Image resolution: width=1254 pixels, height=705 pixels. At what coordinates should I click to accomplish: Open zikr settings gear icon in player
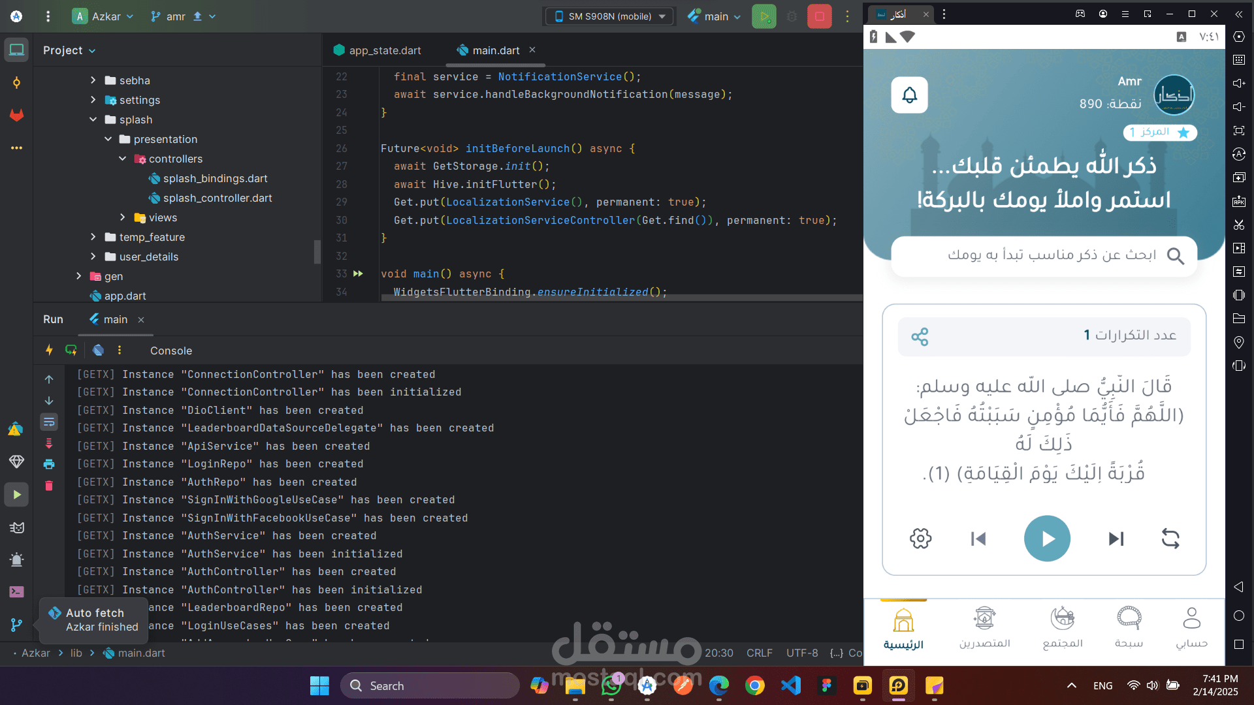920,539
